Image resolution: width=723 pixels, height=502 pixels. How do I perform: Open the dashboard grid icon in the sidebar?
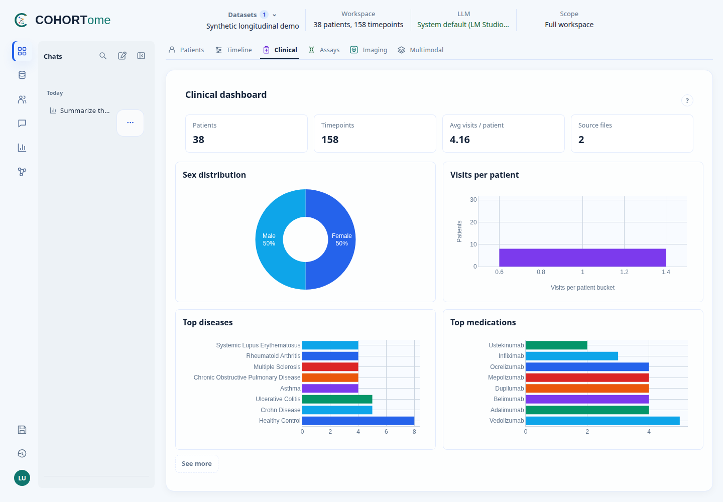(22, 51)
